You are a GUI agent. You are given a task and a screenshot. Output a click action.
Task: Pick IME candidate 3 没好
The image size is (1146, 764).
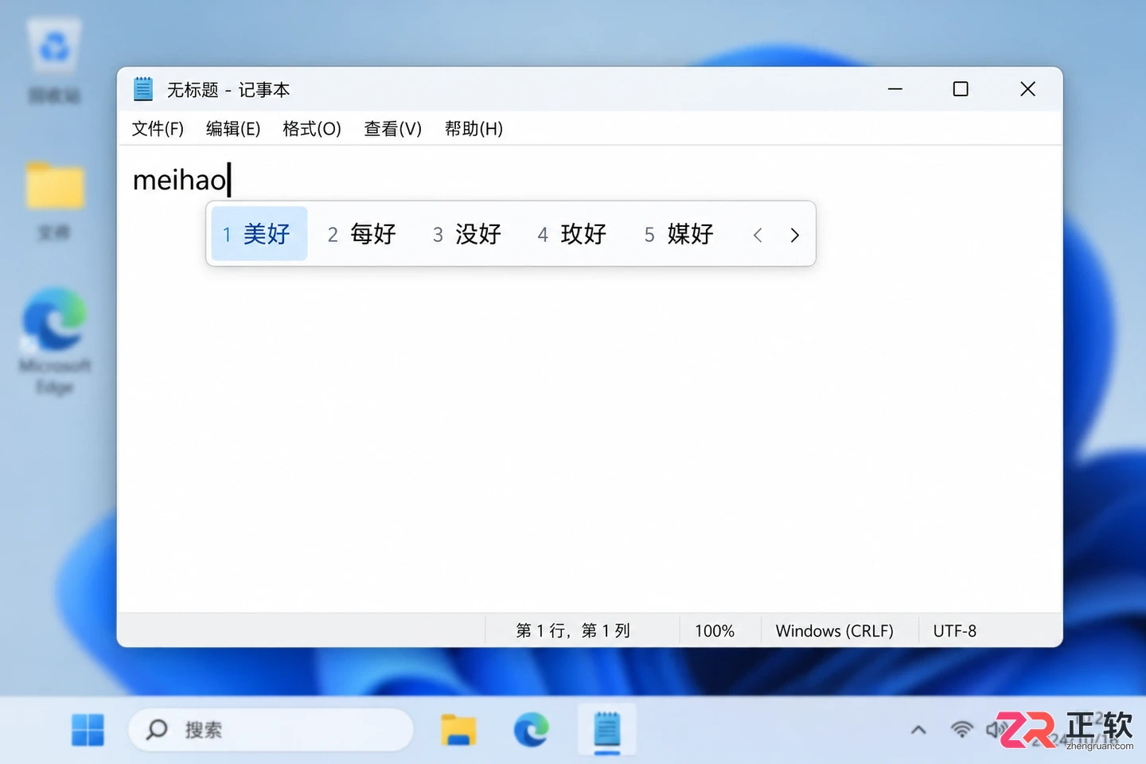pyautogui.click(x=467, y=234)
